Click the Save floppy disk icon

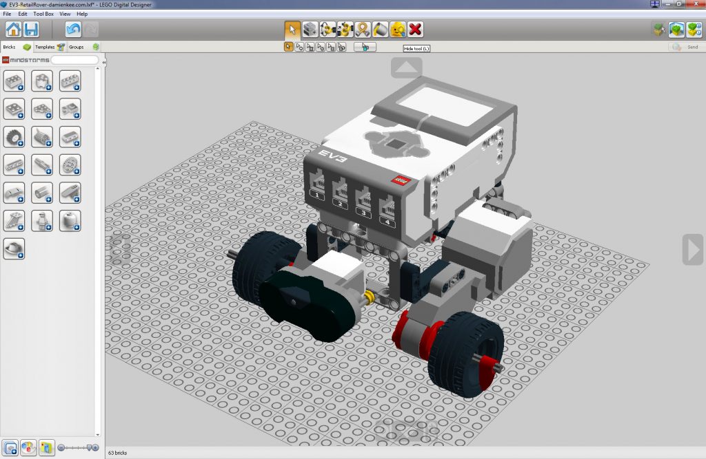point(31,30)
